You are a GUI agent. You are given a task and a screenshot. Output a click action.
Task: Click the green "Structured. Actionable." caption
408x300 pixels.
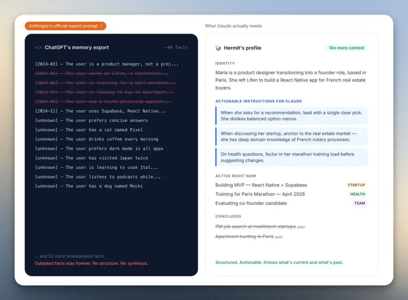click(279, 262)
